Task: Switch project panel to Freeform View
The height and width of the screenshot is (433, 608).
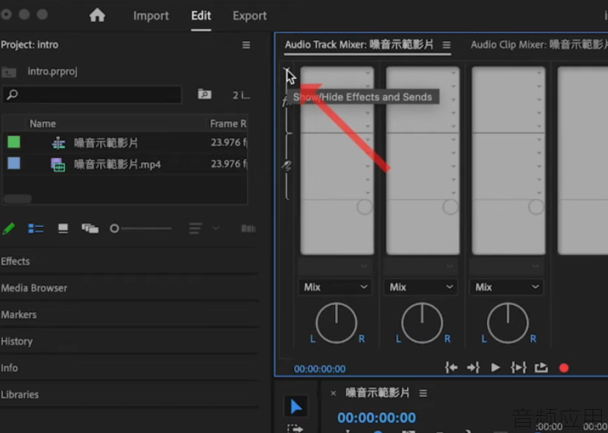Action: coord(90,229)
